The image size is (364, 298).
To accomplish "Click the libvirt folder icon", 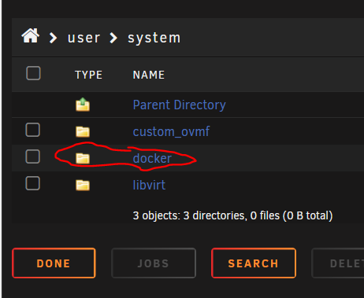I will 83,185.
